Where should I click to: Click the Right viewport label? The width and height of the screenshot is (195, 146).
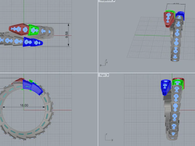tap(102, 75)
